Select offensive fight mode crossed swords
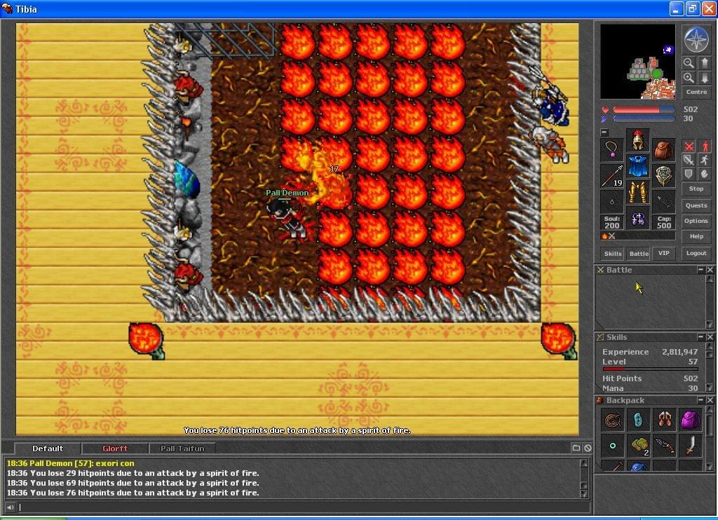 point(689,146)
